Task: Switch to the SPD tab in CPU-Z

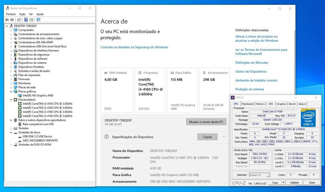Action: [x=271, y=104]
